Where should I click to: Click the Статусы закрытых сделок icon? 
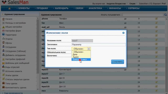click(x=3, y=79)
